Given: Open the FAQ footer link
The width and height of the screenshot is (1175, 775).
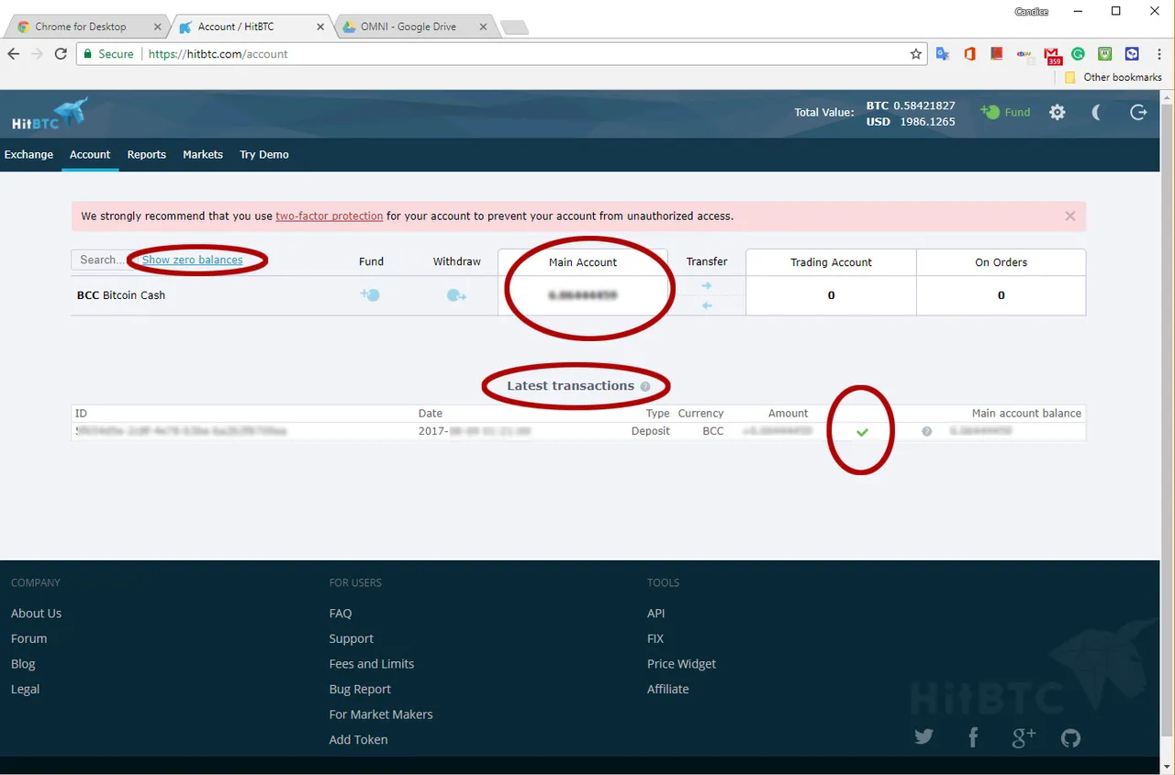Looking at the screenshot, I should pos(341,613).
